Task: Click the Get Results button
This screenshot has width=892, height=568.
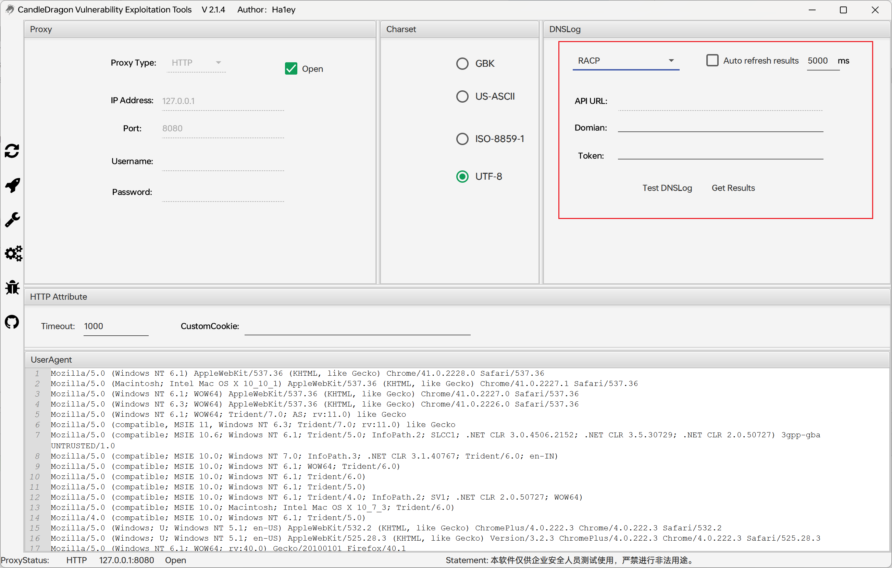Action: [x=733, y=188]
